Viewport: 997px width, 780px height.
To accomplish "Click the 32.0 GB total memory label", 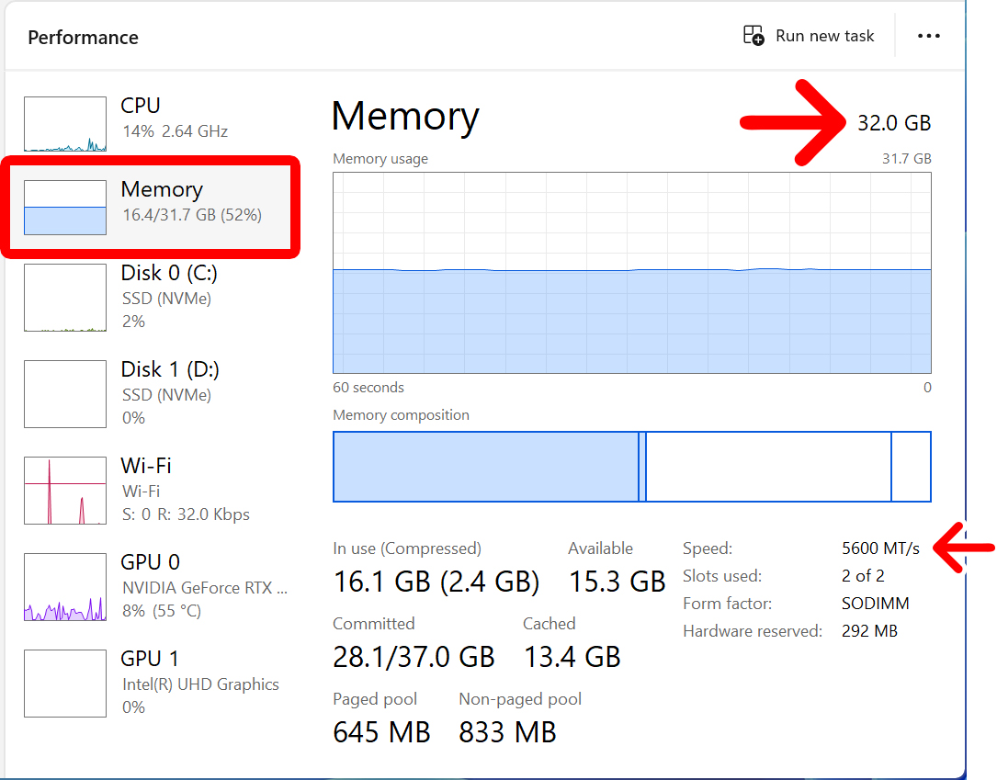I will point(894,122).
